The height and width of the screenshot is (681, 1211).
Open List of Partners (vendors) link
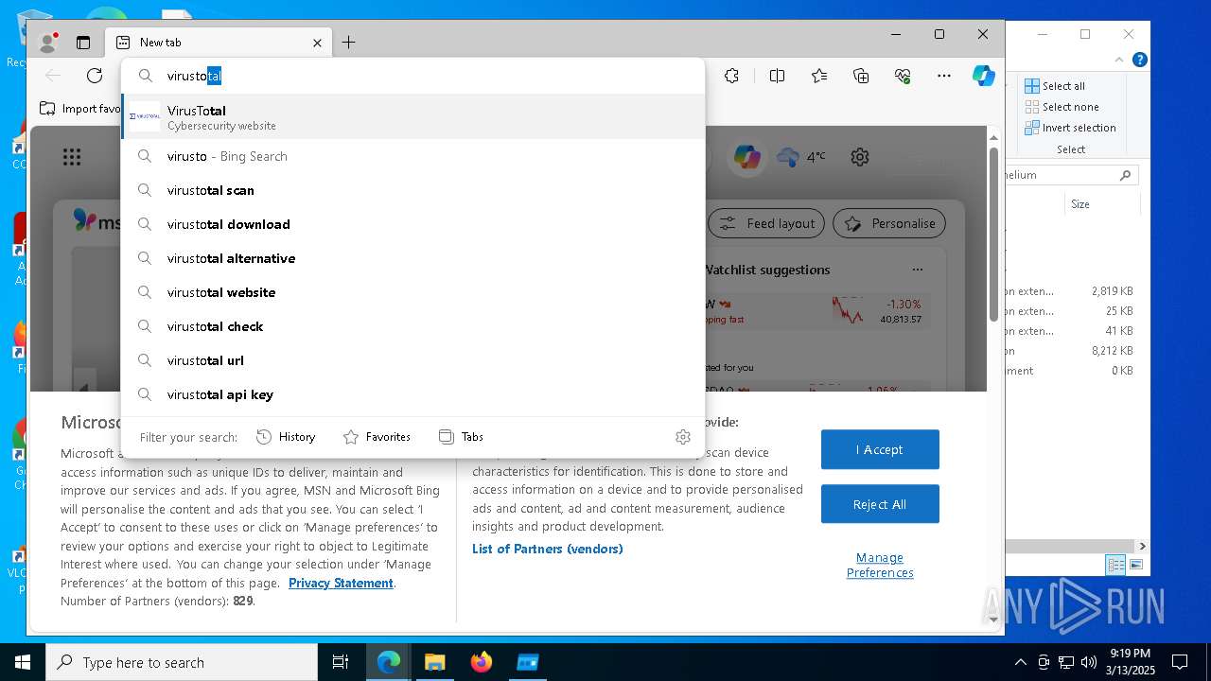tap(548, 549)
